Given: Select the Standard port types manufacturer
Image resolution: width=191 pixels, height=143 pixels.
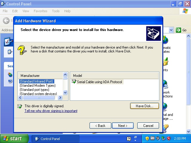Looking at the screenshot, I should coord(34,90).
